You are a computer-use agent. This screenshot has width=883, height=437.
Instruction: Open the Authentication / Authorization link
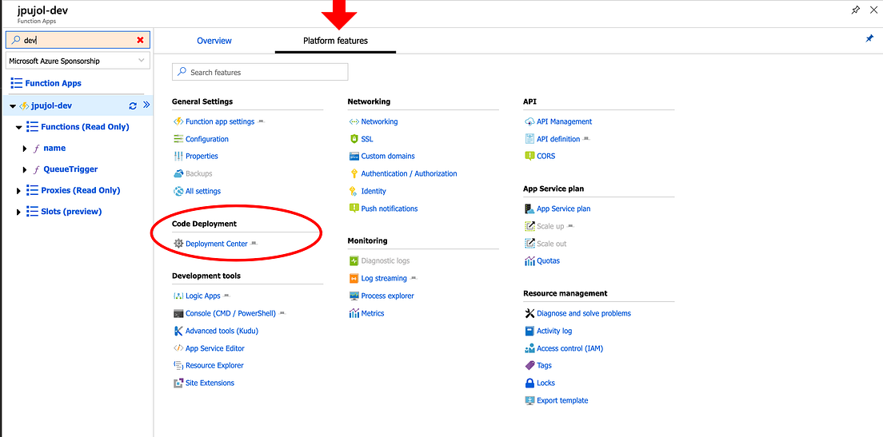(409, 174)
